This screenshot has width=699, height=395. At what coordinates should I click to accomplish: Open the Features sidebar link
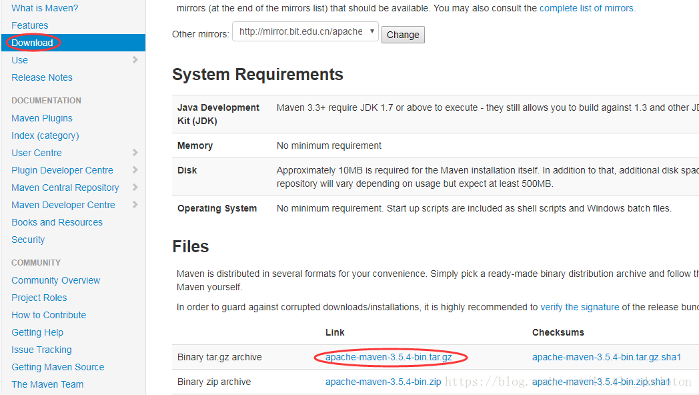click(x=30, y=25)
